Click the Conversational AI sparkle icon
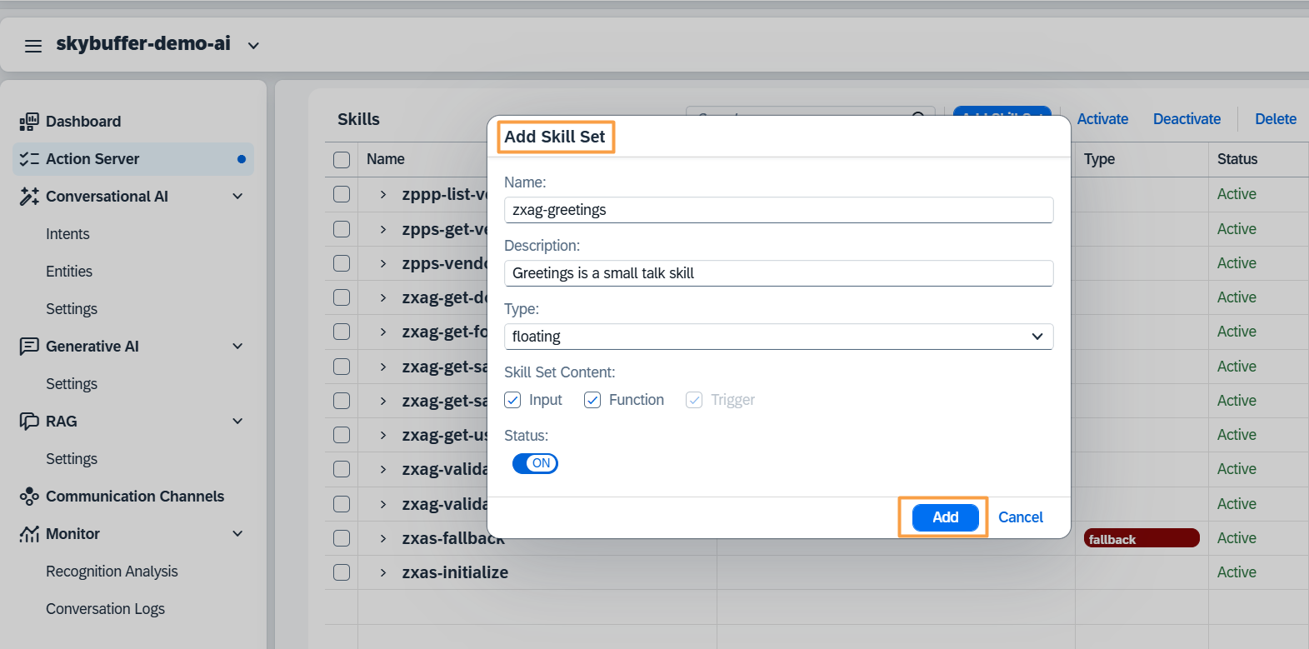Screen dimensions: 1309x649 29,197
